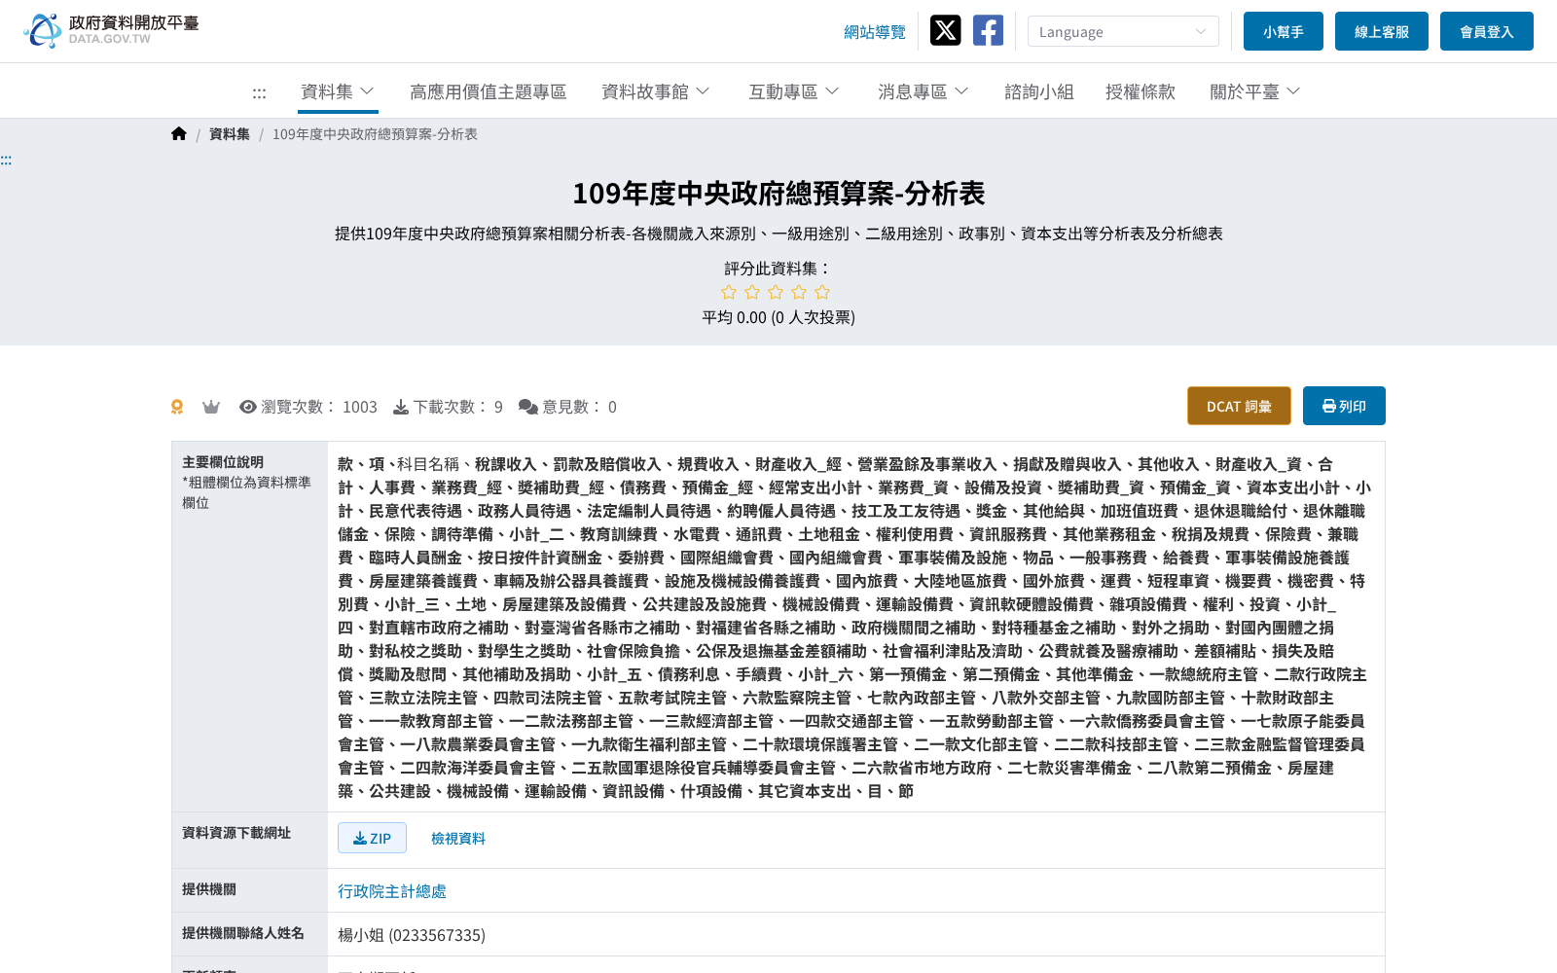Click the download icon beside 下載次數
Screen dimensions: 1557x973
(x=401, y=407)
